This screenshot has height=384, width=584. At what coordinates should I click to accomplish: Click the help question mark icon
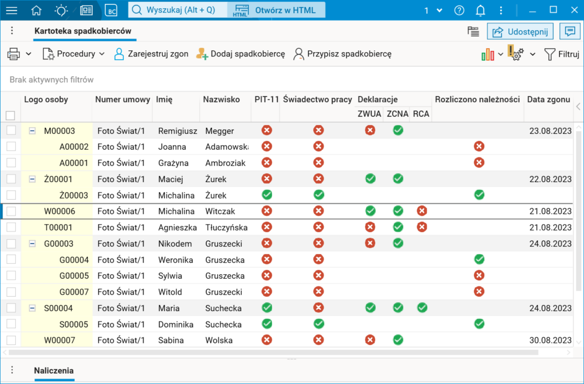tap(460, 10)
